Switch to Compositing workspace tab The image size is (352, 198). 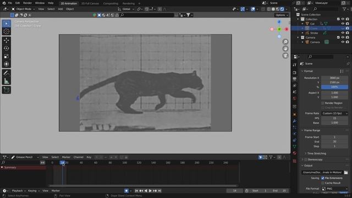tap(111, 4)
